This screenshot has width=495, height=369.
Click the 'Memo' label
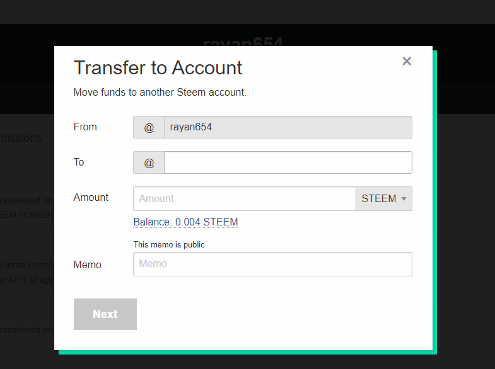88,264
